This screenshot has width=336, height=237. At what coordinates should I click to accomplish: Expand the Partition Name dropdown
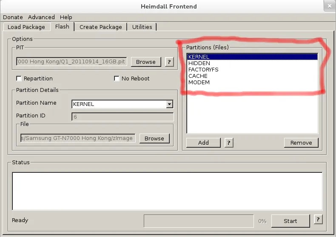(x=169, y=104)
